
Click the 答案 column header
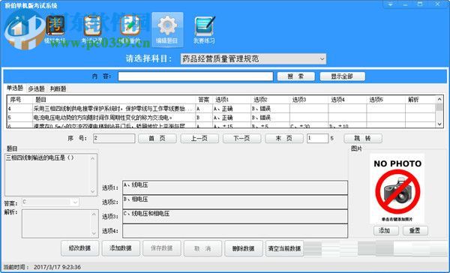[204, 100]
